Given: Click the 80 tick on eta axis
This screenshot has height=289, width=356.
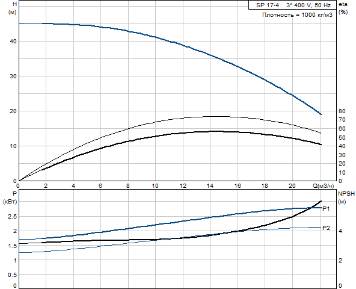Looking at the screenshot, I should [342, 111].
